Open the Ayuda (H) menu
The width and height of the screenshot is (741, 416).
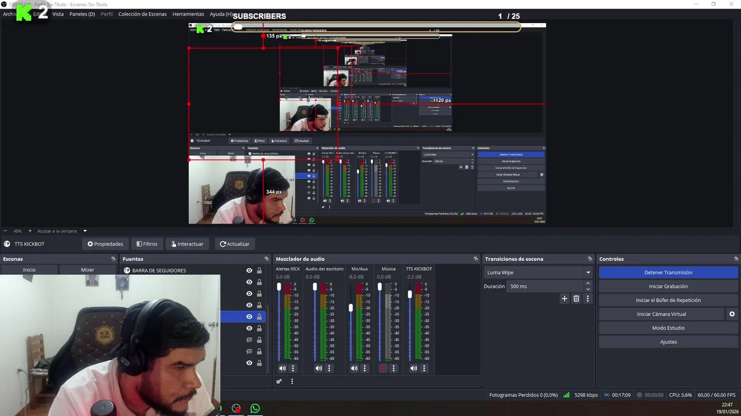(x=221, y=14)
